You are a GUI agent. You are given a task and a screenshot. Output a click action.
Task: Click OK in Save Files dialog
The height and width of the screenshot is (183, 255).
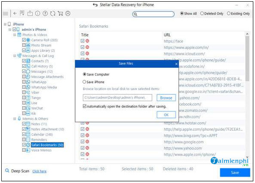point(166,115)
